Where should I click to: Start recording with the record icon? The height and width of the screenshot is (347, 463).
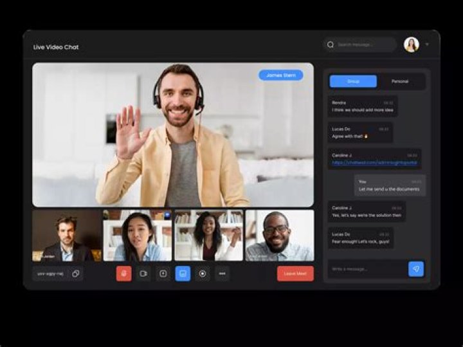[x=203, y=274]
